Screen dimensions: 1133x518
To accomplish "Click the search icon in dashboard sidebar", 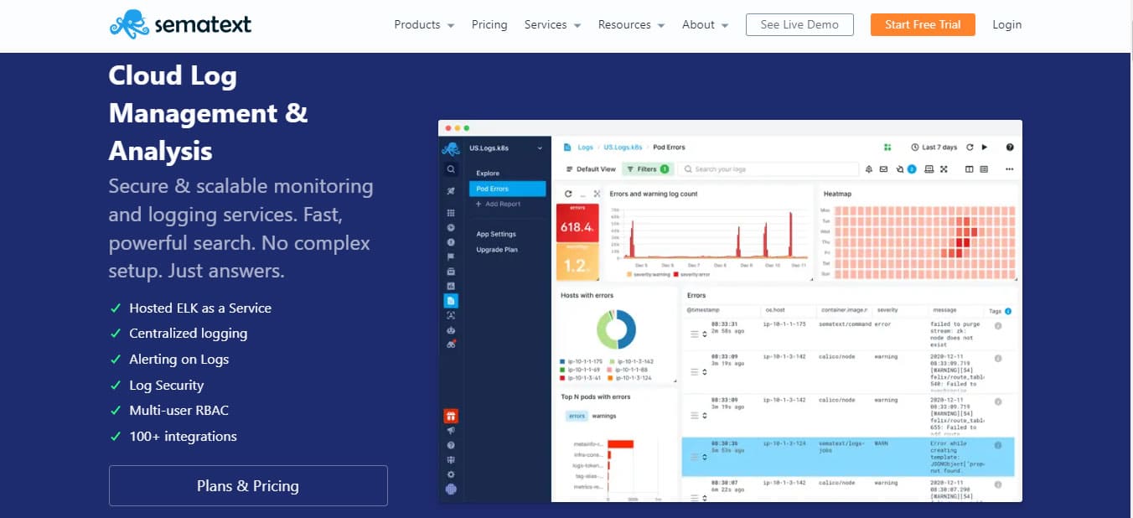I will (451, 169).
